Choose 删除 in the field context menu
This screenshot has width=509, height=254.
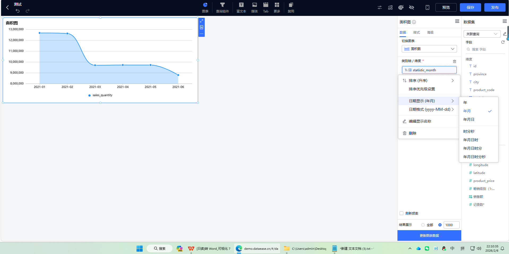[x=429, y=133]
